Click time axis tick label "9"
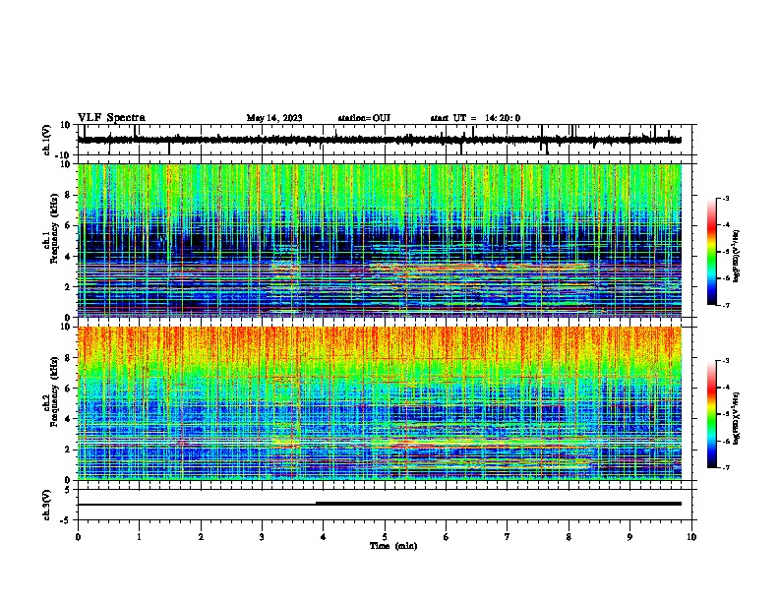Image resolution: width=779 pixels, height=602 pixels. point(629,537)
